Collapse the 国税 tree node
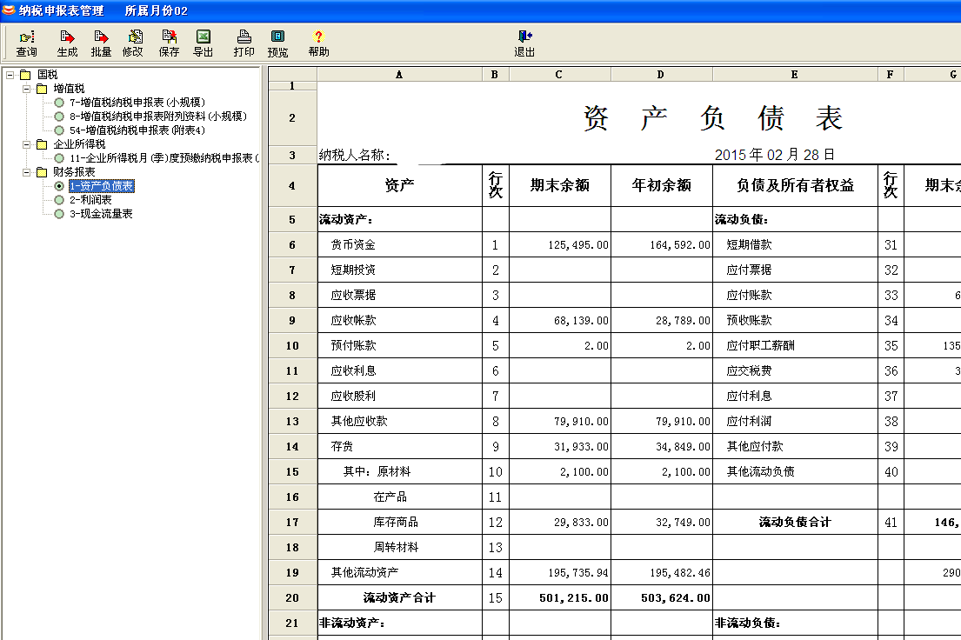Image resolution: width=961 pixels, height=640 pixels. tap(10, 75)
